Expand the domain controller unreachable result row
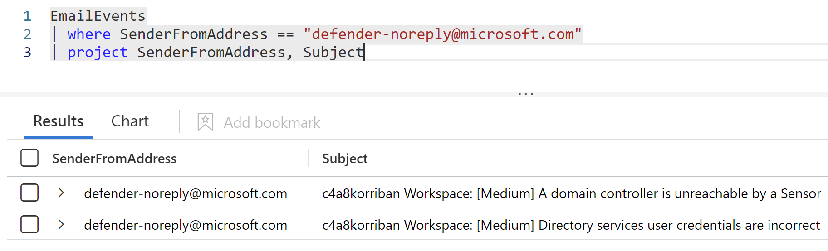 pos(61,193)
